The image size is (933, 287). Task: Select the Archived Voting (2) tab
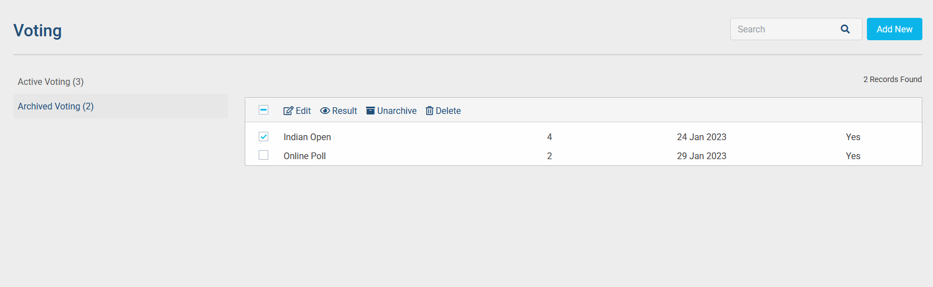click(56, 106)
